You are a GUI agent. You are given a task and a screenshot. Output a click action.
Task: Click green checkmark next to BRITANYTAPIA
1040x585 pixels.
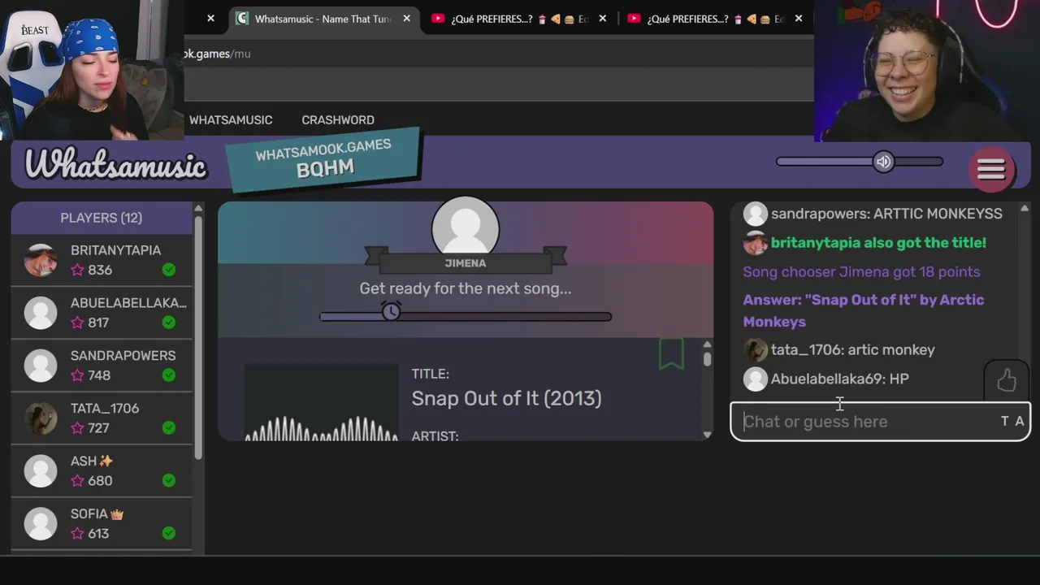click(169, 270)
